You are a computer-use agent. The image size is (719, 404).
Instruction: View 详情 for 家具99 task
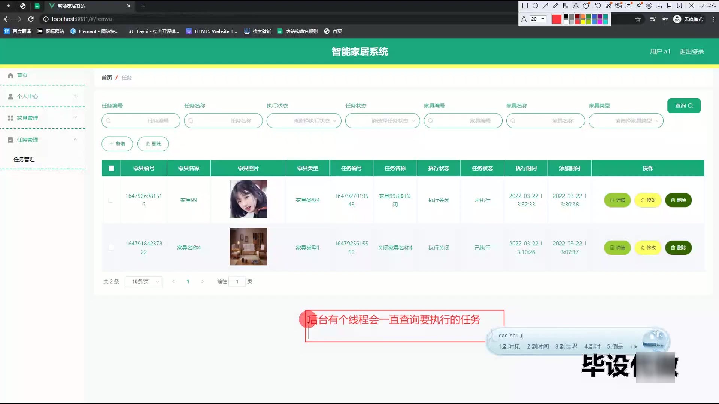(617, 200)
